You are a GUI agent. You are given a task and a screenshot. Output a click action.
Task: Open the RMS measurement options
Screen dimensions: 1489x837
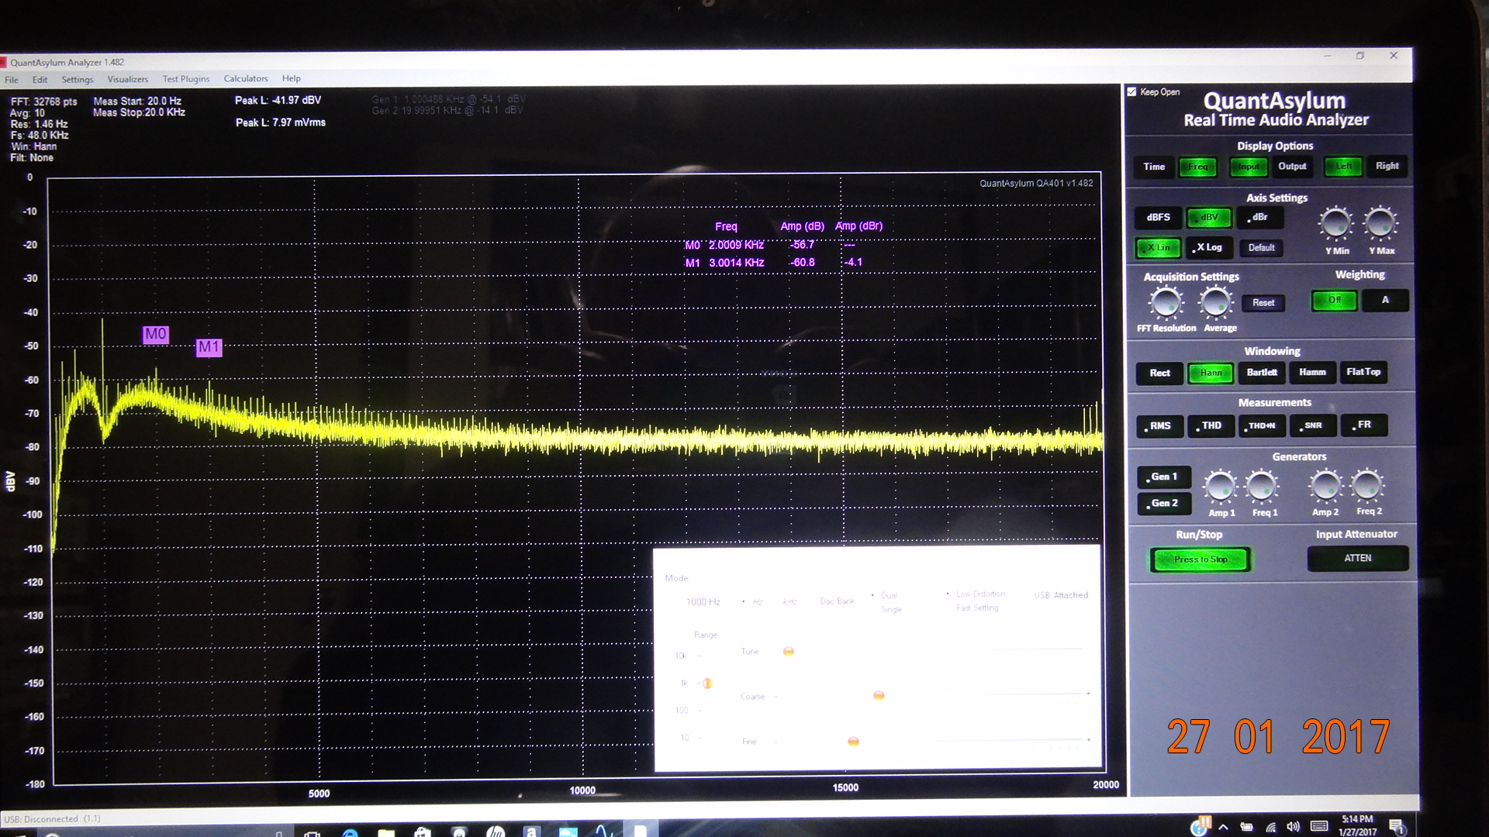[x=1160, y=426]
